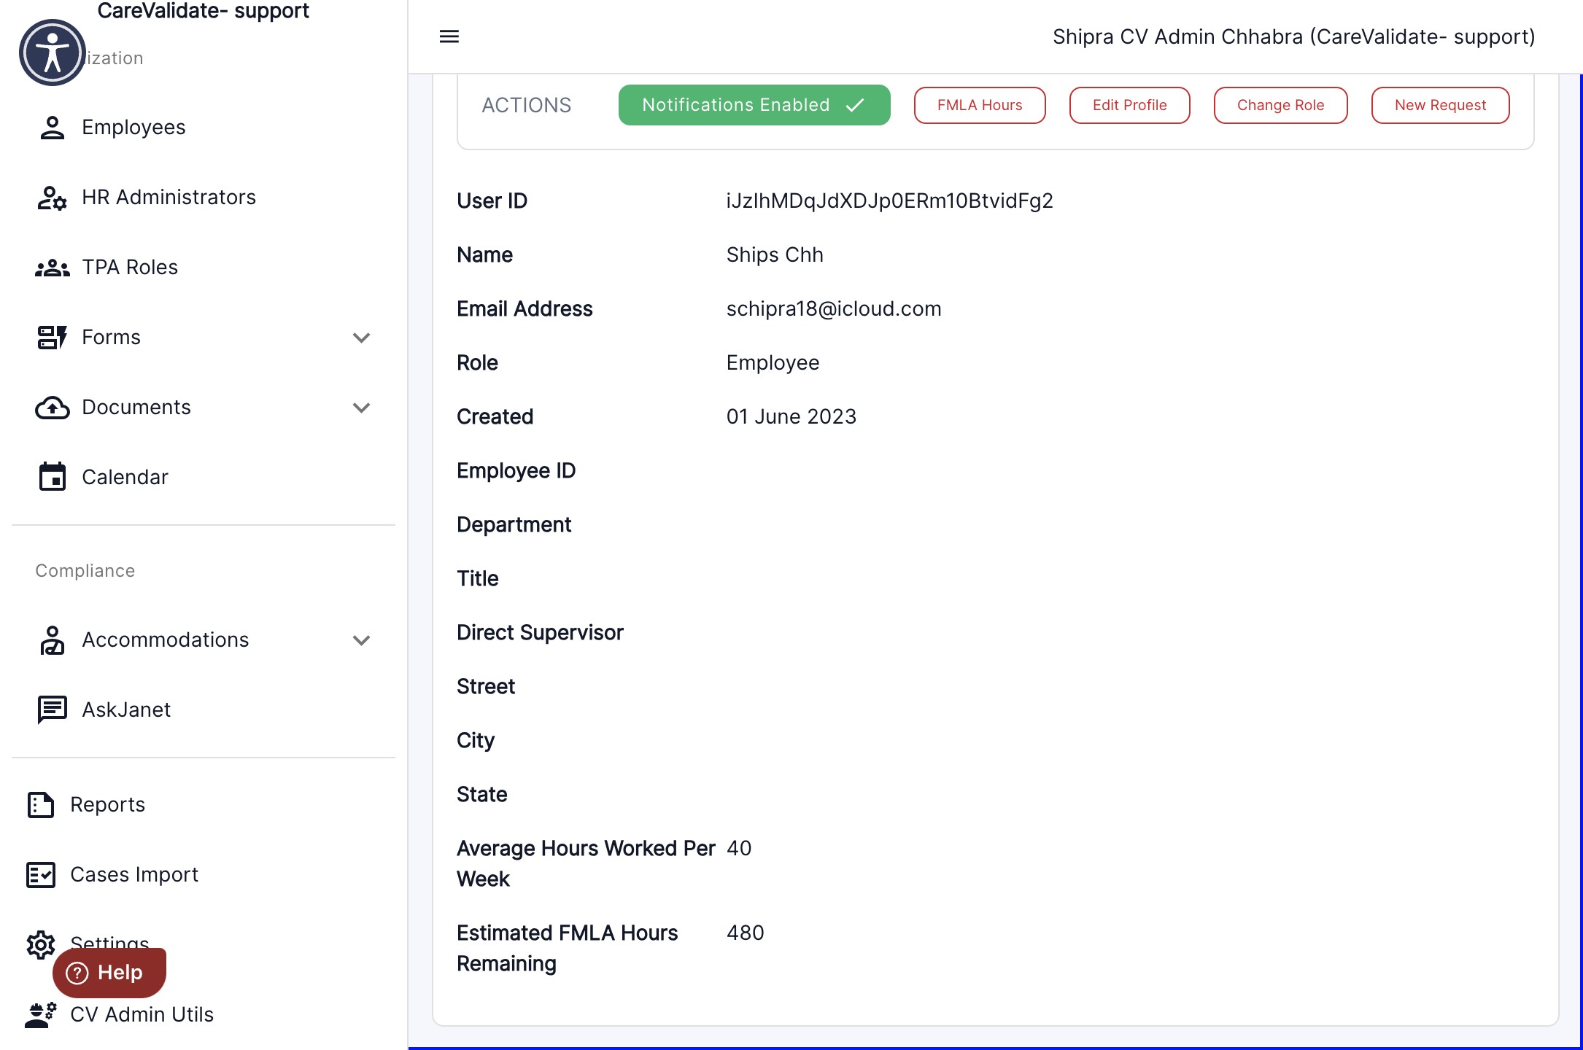
Task: Select the email address schipra18@icloud.com
Action: point(834,308)
